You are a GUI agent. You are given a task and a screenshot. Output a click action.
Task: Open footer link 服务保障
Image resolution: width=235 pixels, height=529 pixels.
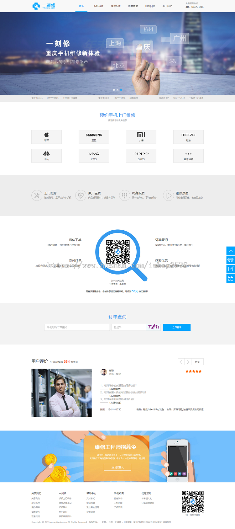(x=35, y=507)
